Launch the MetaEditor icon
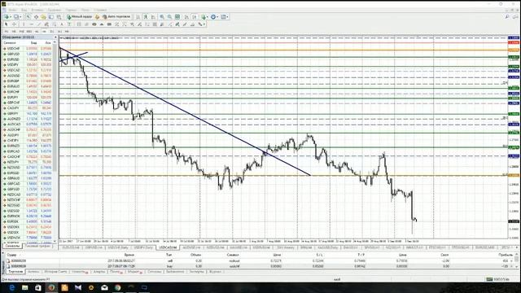 click(x=97, y=16)
